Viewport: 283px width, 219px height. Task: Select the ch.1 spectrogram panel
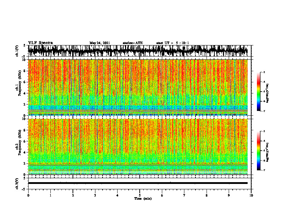pyautogui.click(x=138, y=87)
